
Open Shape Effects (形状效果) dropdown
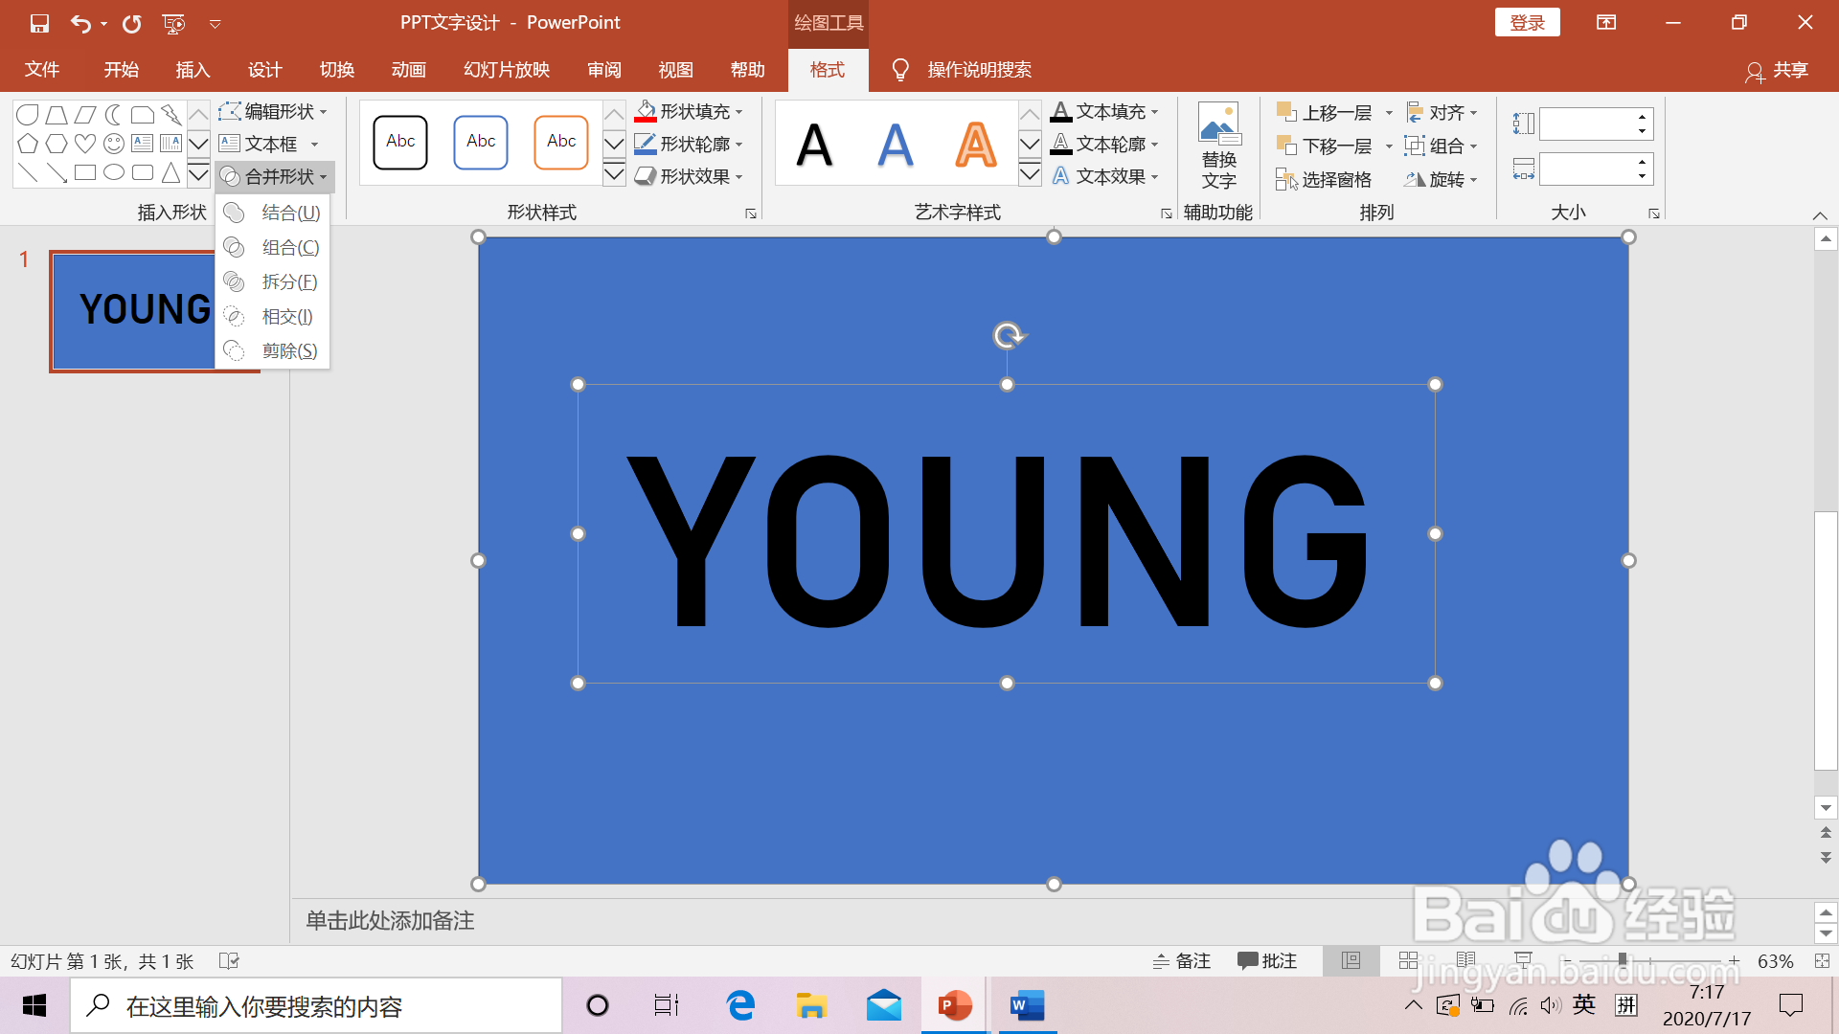[689, 176]
